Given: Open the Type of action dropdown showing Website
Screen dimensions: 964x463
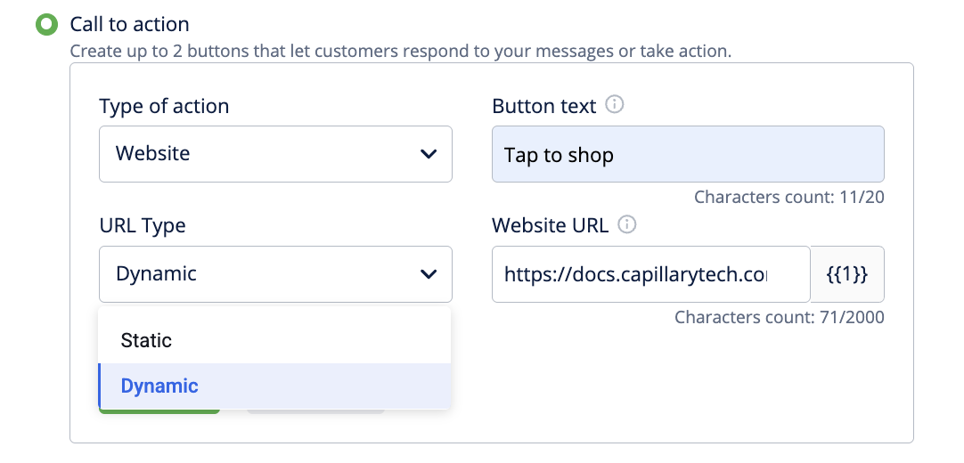Looking at the screenshot, I should [x=275, y=154].
